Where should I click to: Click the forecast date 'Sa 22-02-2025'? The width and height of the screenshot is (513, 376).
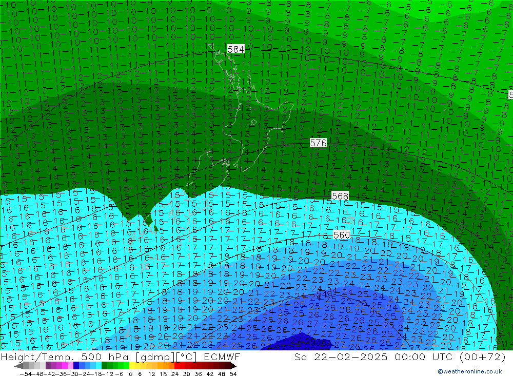(x=341, y=357)
